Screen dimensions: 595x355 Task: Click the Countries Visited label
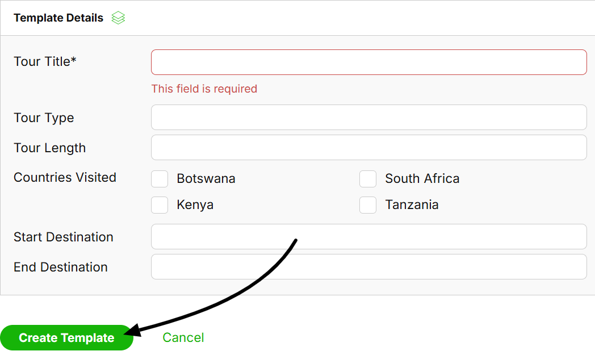[x=65, y=177]
